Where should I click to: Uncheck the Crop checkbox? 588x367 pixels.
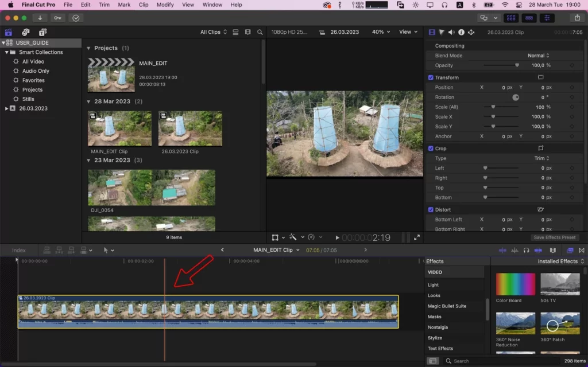pyautogui.click(x=431, y=149)
